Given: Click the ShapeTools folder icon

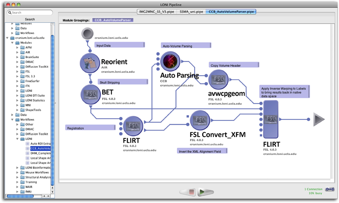Looking at the screenshot, I should coord(22,110).
